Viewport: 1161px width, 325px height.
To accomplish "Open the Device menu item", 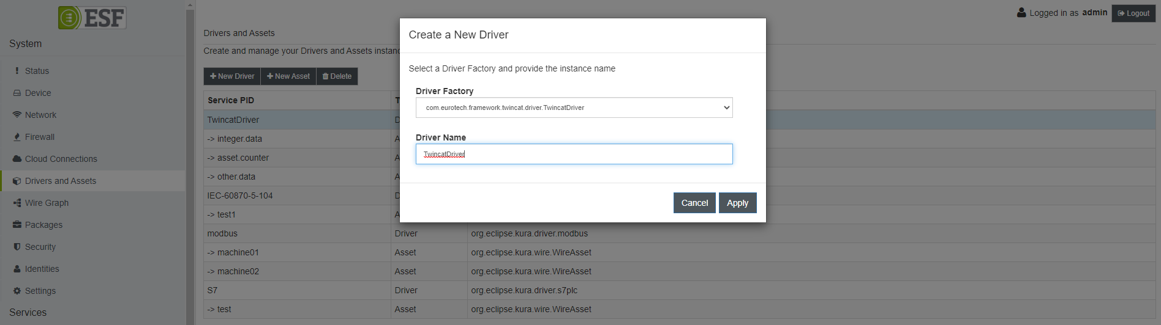I will 38,93.
